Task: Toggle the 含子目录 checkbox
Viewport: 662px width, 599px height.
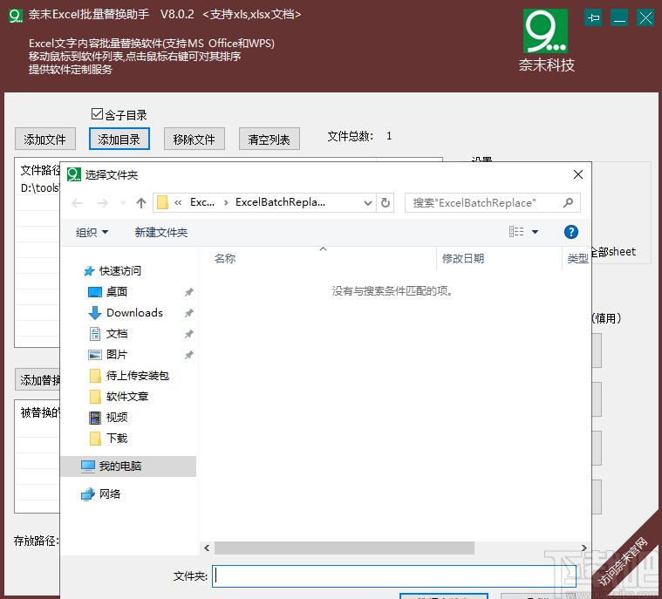Action: (x=97, y=114)
